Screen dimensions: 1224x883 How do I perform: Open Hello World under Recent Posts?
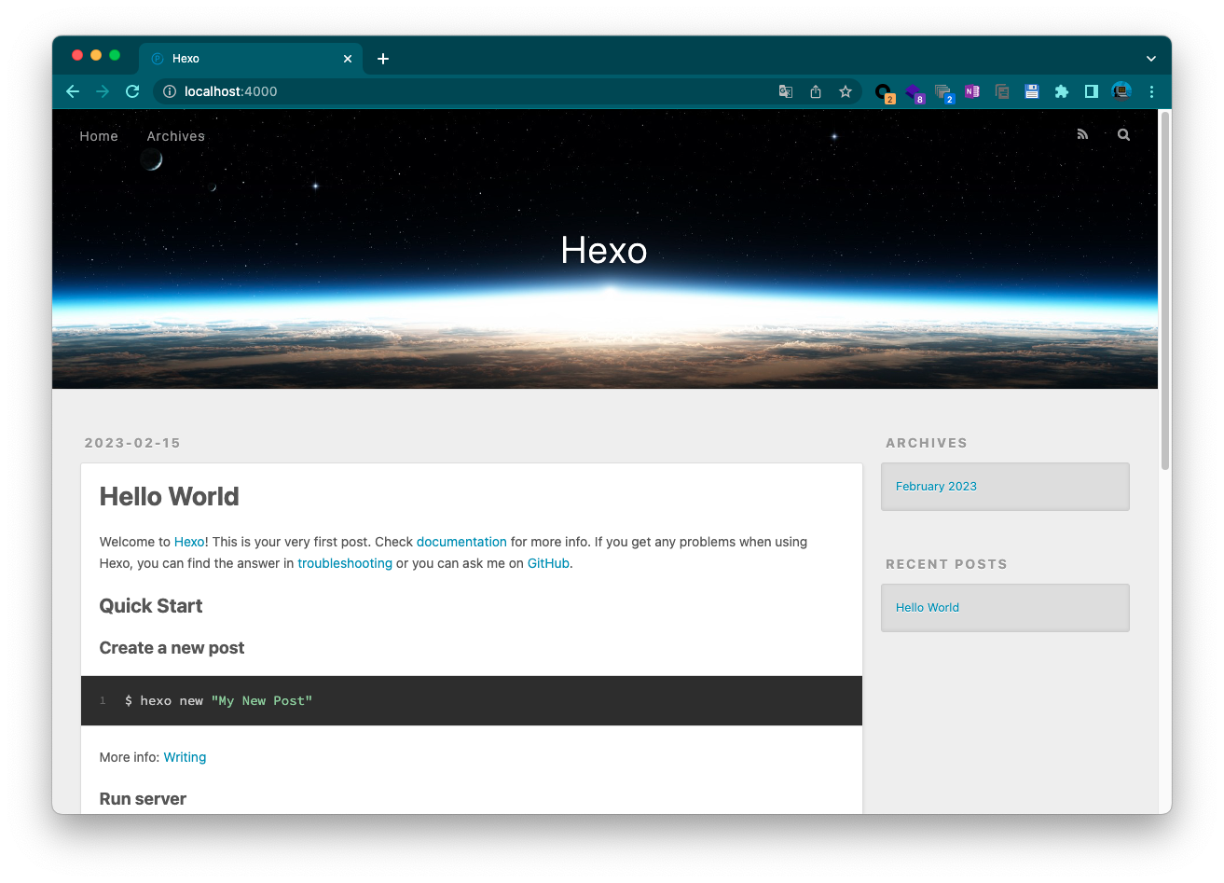point(928,607)
